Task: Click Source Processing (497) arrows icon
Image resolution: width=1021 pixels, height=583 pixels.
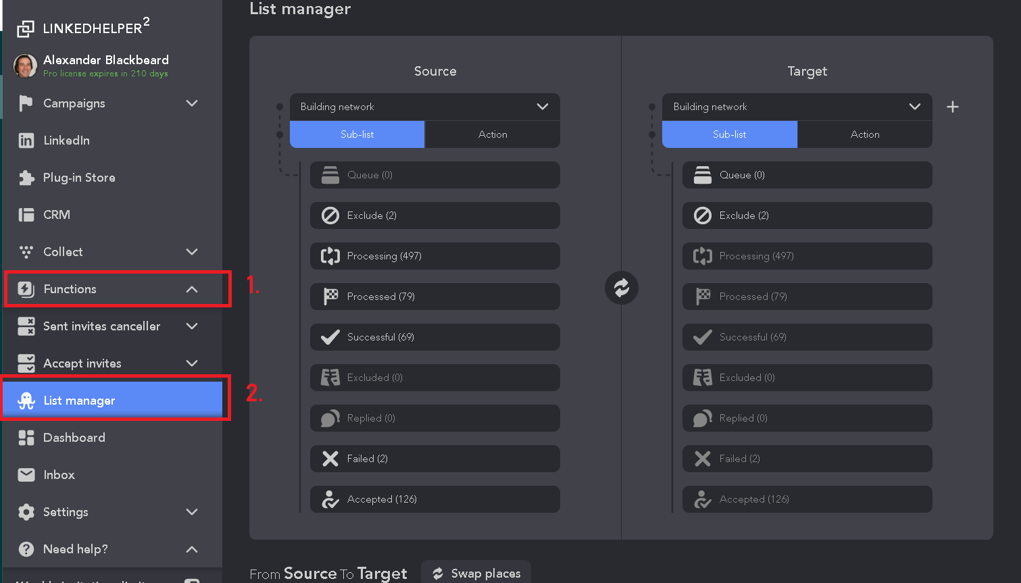Action: (330, 256)
